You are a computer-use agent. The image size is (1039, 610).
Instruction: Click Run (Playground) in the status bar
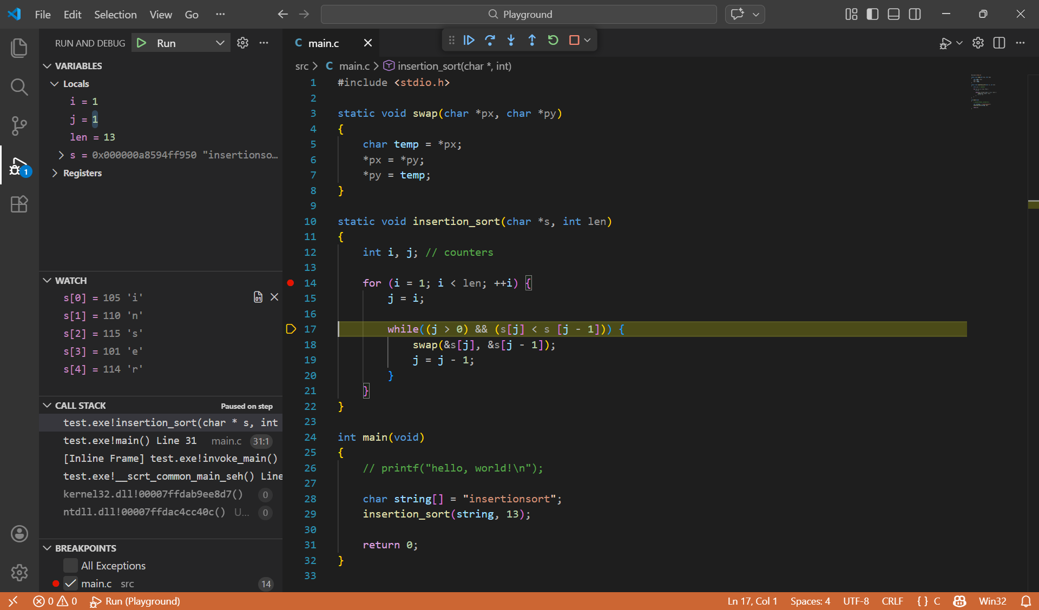pos(135,601)
